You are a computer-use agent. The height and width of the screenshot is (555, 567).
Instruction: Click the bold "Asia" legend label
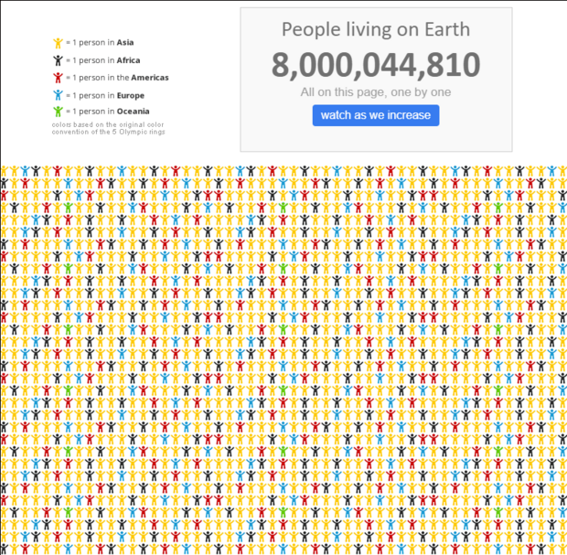[125, 43]
